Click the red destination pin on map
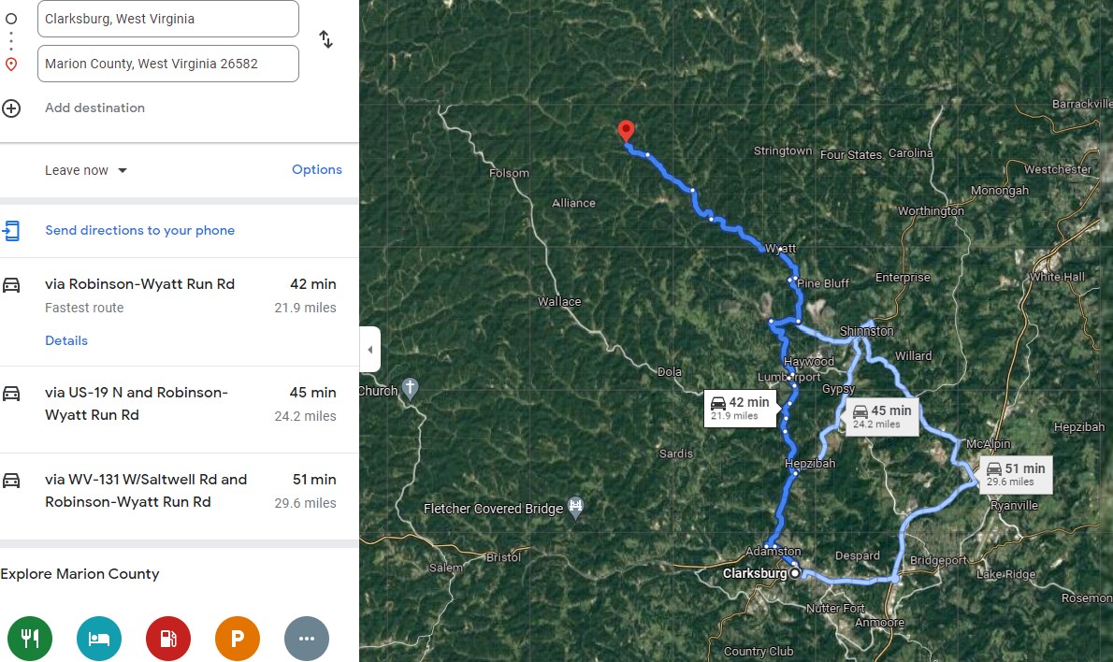 (x=627, y=132)
